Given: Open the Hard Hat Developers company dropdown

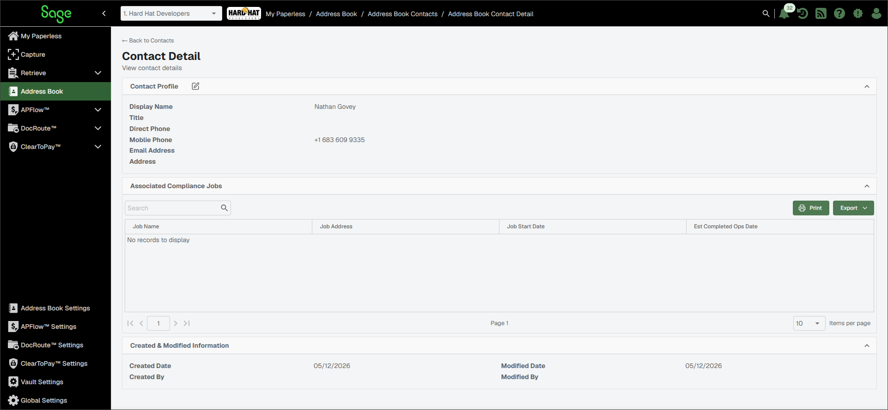Looking at the screenshot, I should click(171, 13).
